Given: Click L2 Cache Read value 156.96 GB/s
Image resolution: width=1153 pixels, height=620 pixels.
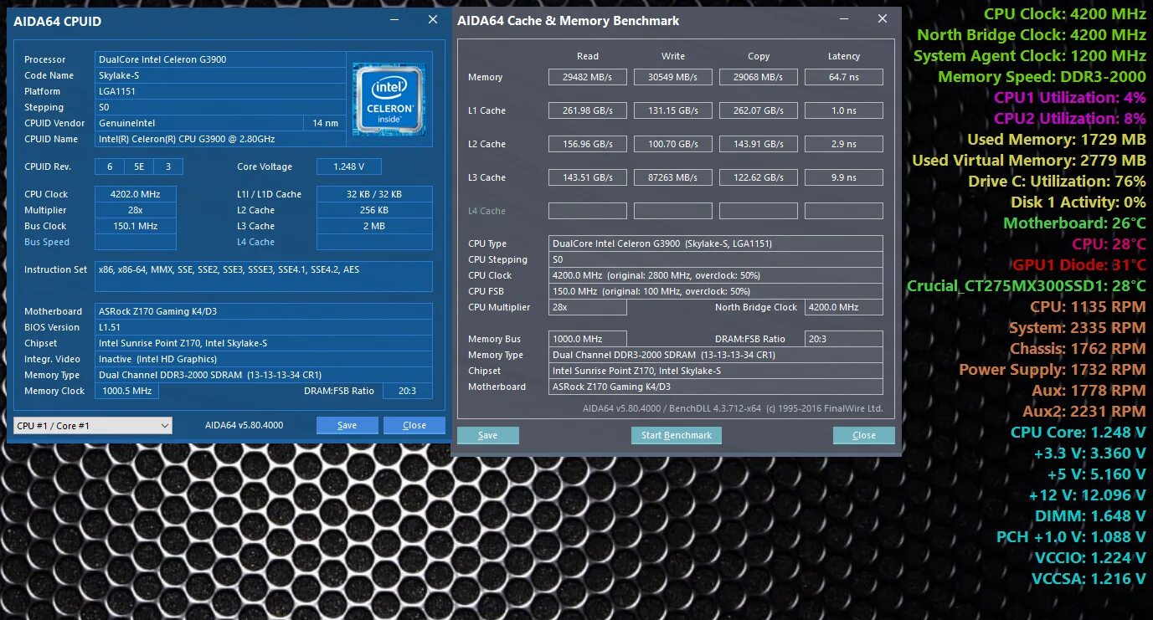Looking at the screenshot, I should click(x=588, y=144).
